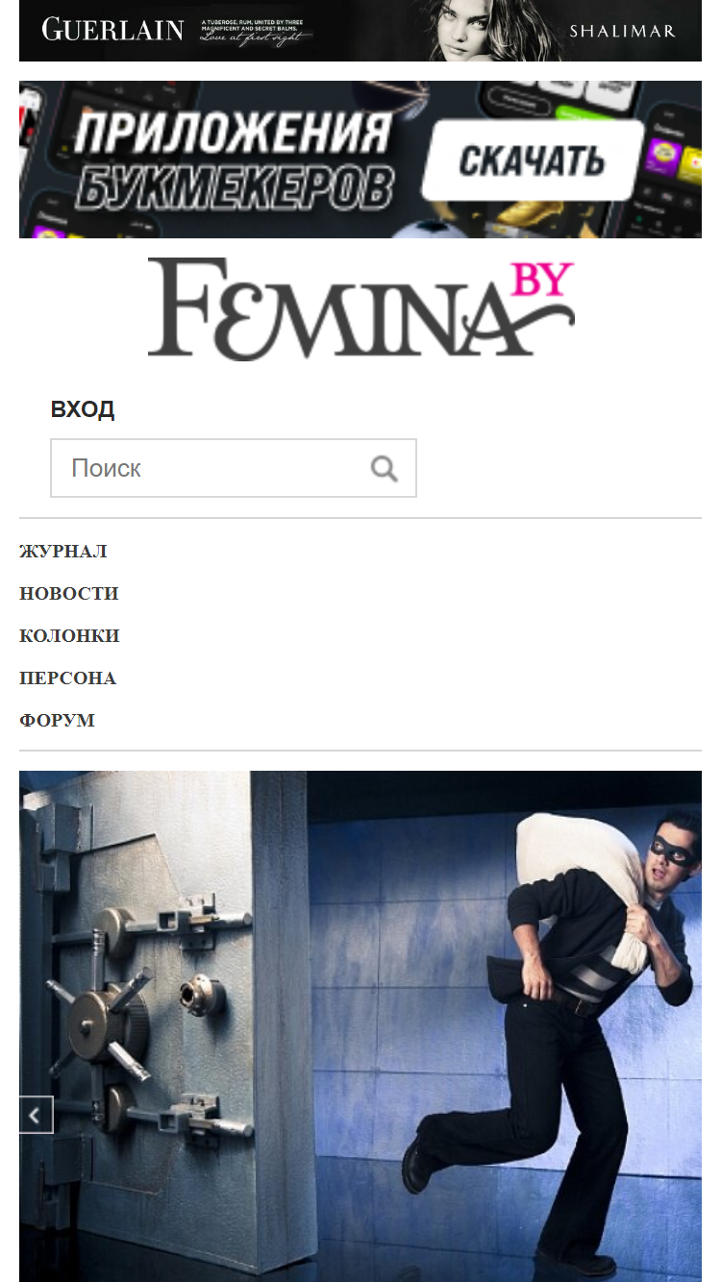Open the КОЛОНКИ menu item

pyautogui.click(x=69, y=636)
